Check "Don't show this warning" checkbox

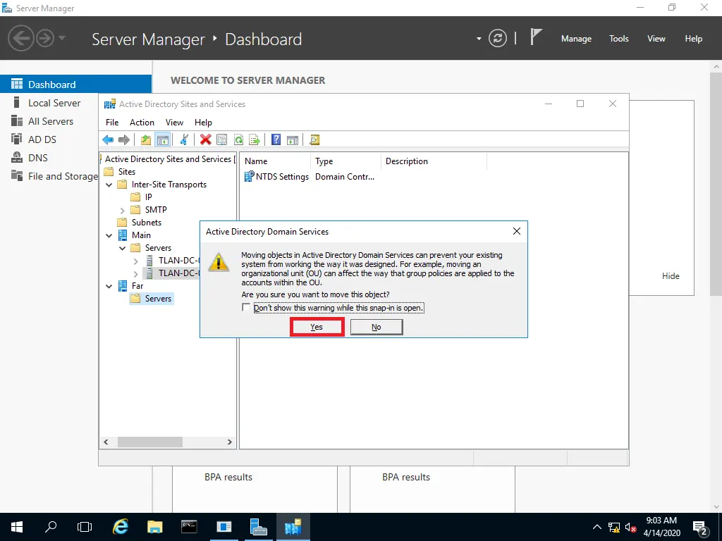coord(246,307)
